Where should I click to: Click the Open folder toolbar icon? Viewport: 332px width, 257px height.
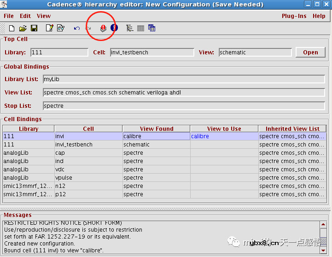click(22, 28)
